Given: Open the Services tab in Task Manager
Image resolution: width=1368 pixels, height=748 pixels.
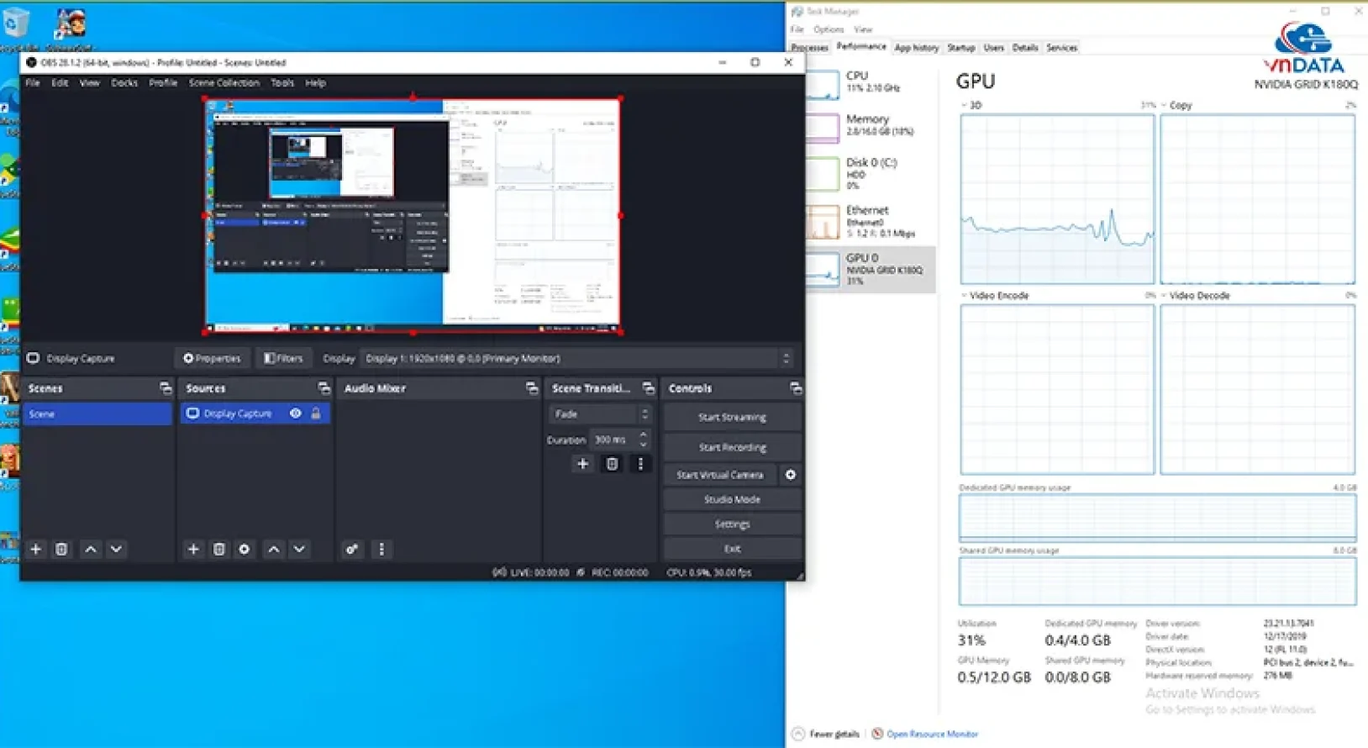Looking at the screenshot, I should [1061, 48].
